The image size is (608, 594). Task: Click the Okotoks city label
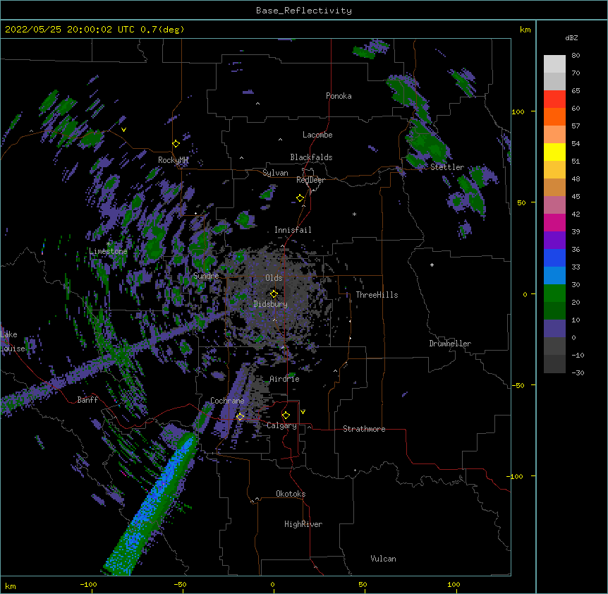tap(291, 494)
